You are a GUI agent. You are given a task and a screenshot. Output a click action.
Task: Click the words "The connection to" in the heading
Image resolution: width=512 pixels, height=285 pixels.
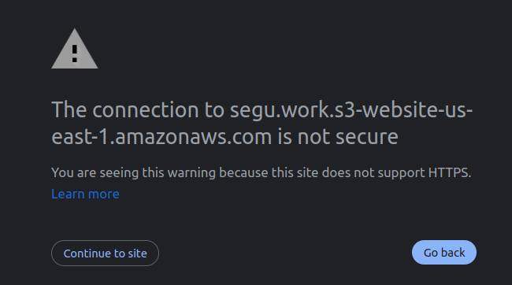(x=138, y=109)
